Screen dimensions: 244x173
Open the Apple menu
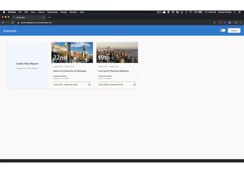(4, 12)
